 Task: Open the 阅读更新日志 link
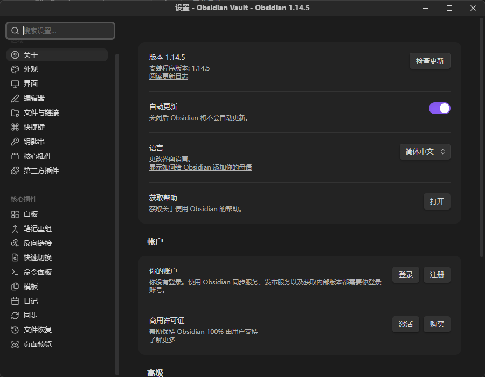pyautogui.click(x=169, y=76)
